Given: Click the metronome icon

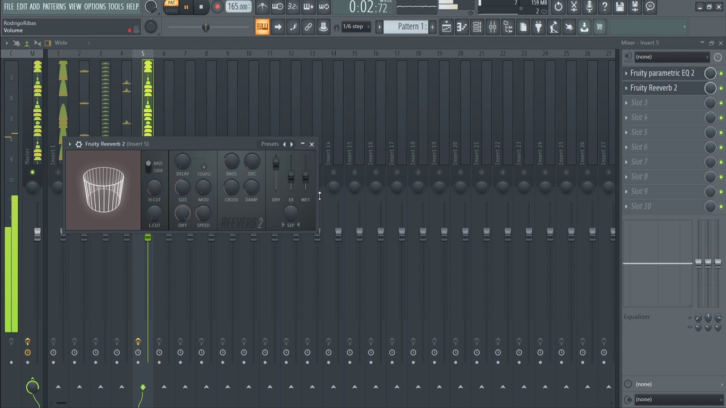Looking at the screenshot, I should tap(262, 7).
